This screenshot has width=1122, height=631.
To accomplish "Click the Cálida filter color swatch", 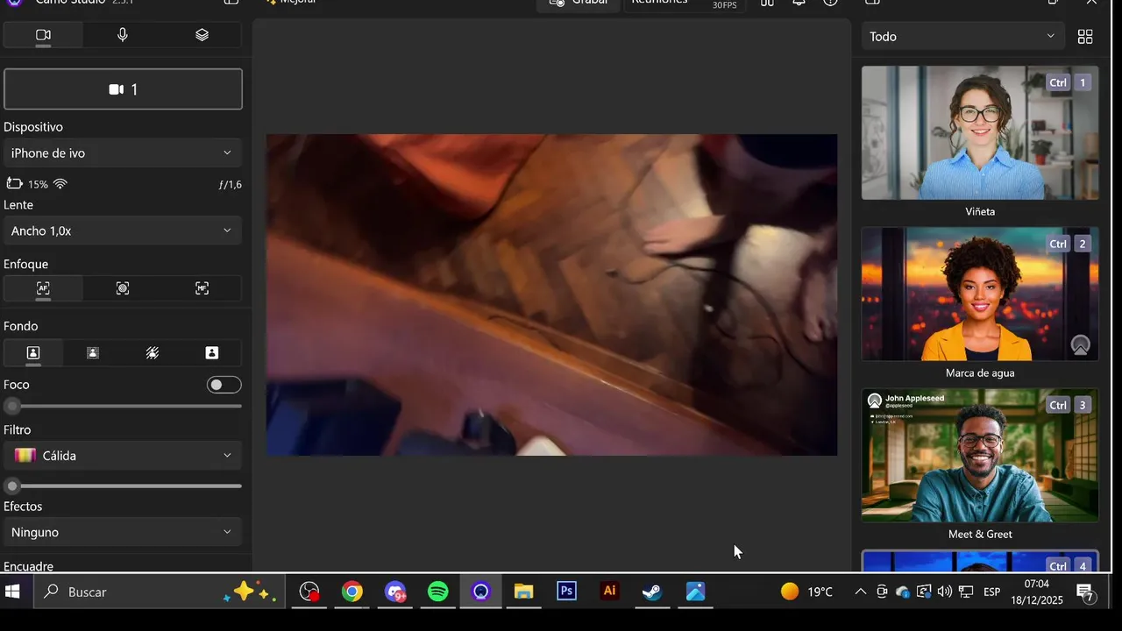I will coord(25,456).
